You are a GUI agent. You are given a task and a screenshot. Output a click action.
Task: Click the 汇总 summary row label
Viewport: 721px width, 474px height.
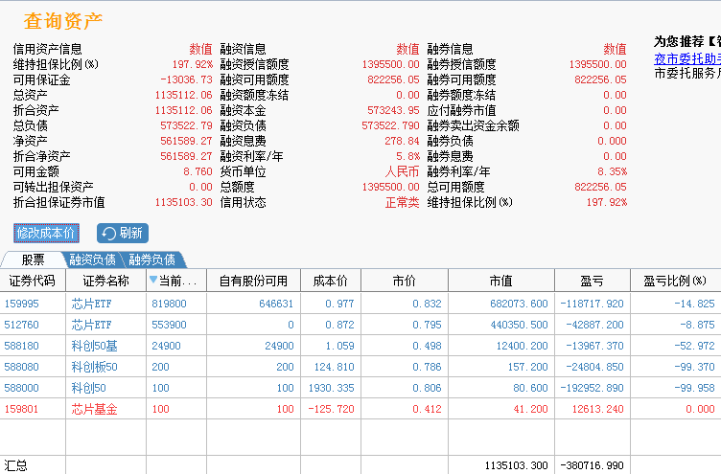[x=15, y=465]
